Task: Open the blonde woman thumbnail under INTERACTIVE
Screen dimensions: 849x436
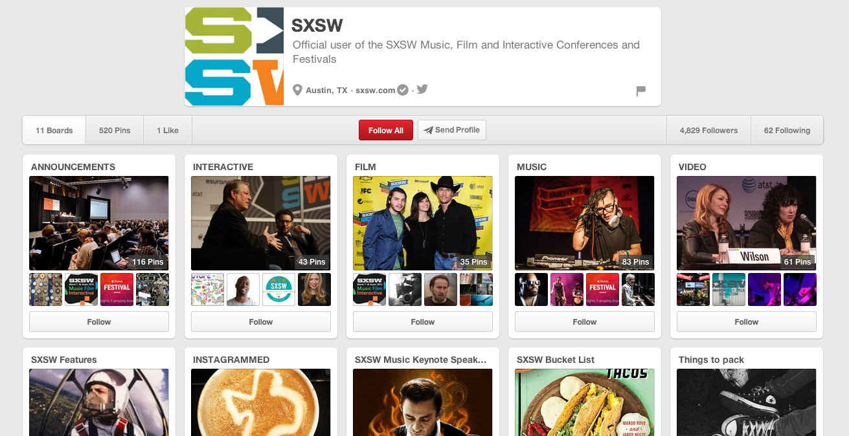Action: pos(315,289)
